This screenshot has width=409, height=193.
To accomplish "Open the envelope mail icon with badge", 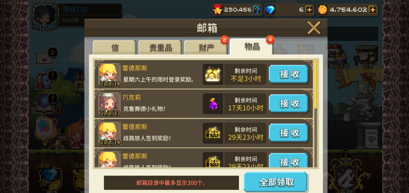I will (44, 58).
